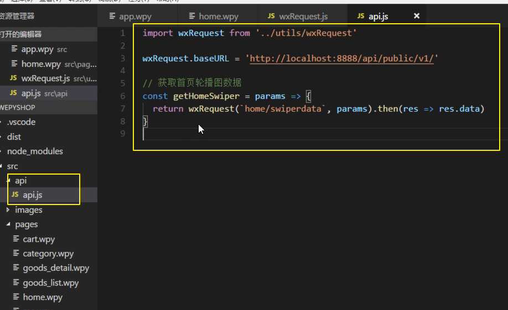Click the JS icon on the api.js tab
The width and height of the screenshot is (508, 310).
click(x=361, y=17)
